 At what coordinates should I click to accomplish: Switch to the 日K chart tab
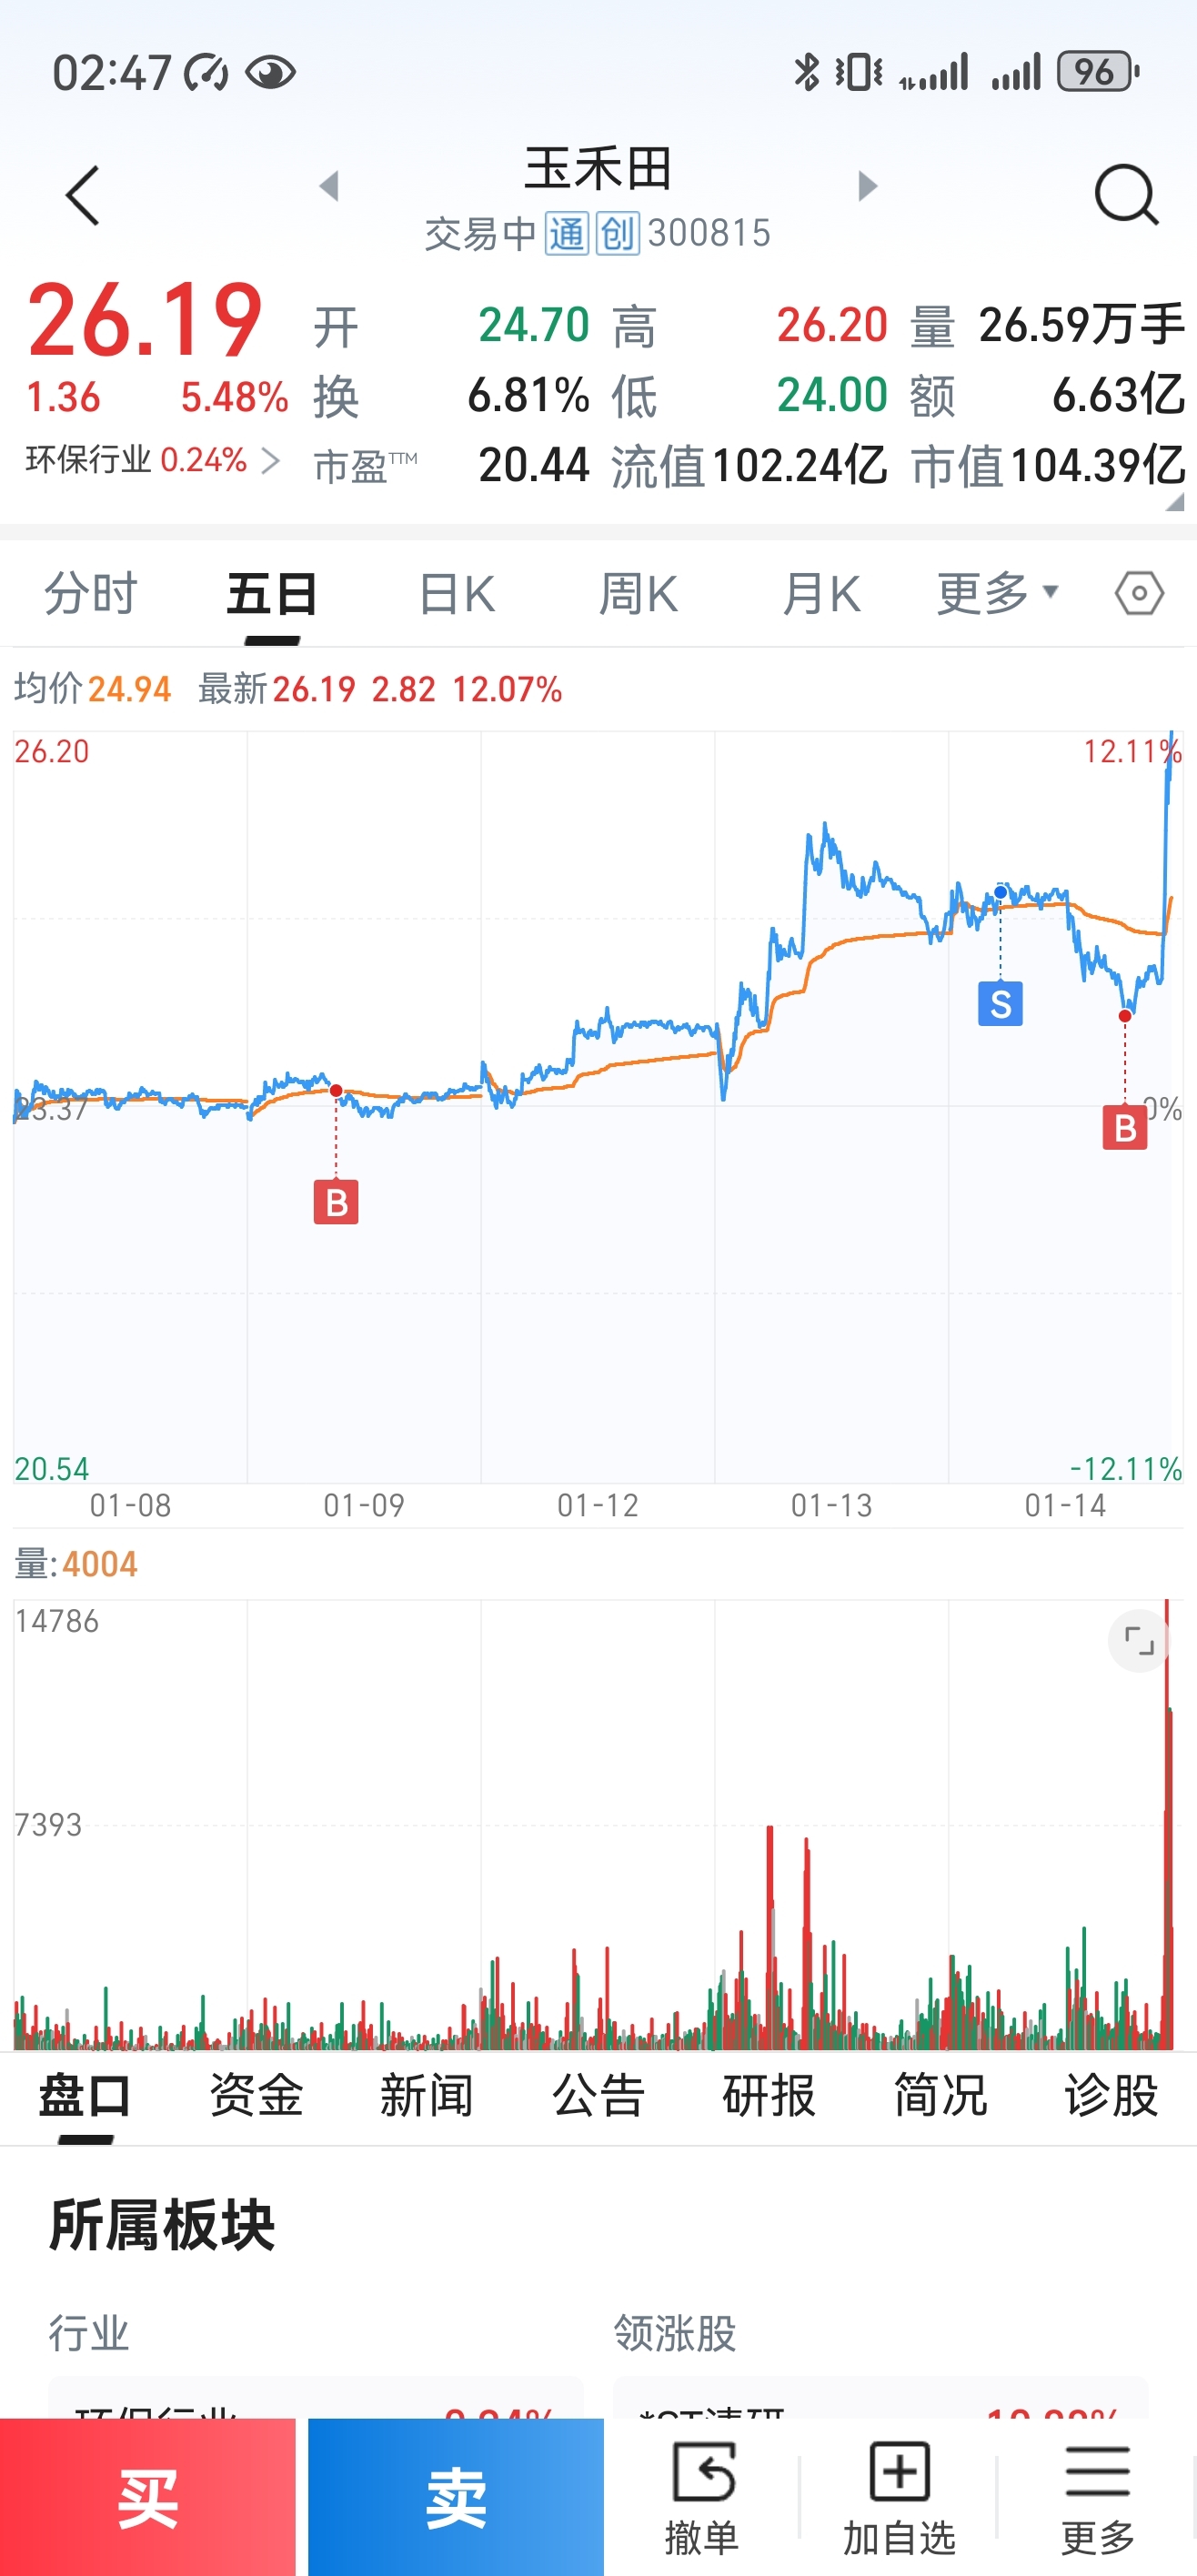[456, 594]
